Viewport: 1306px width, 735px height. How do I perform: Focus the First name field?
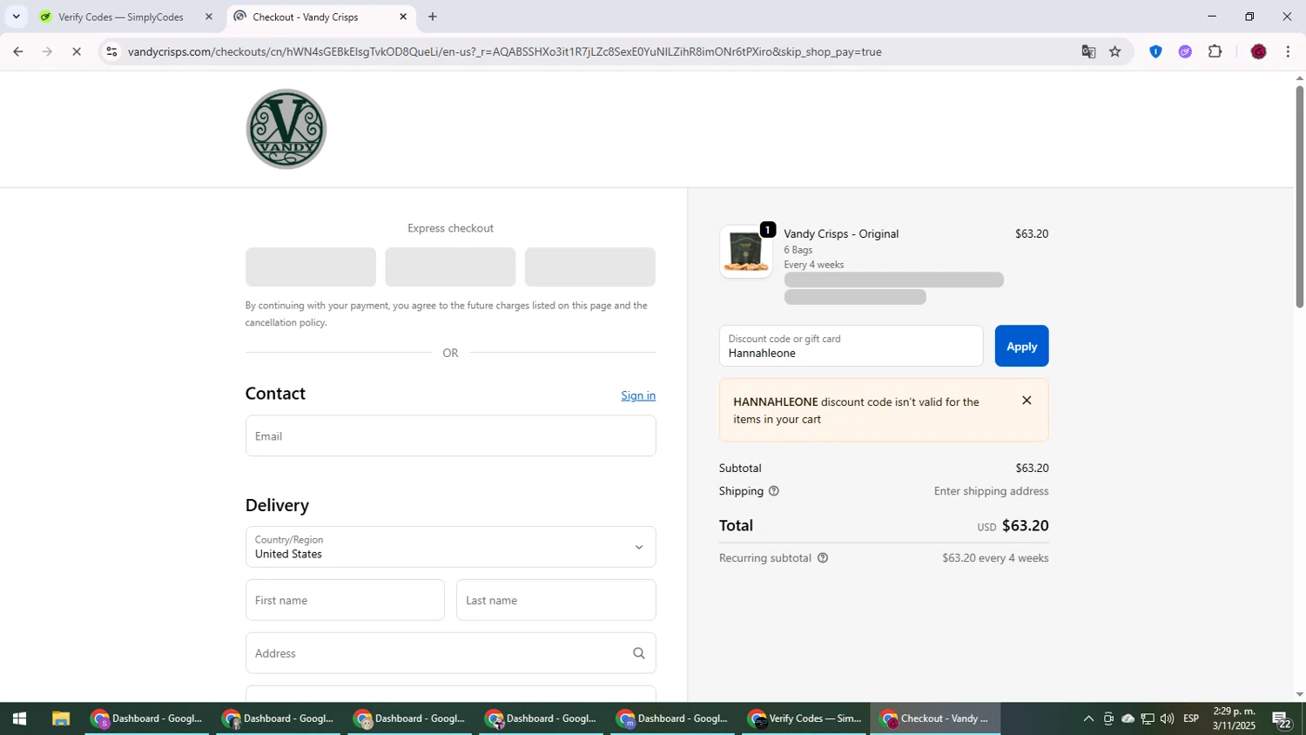coord(345,600)
